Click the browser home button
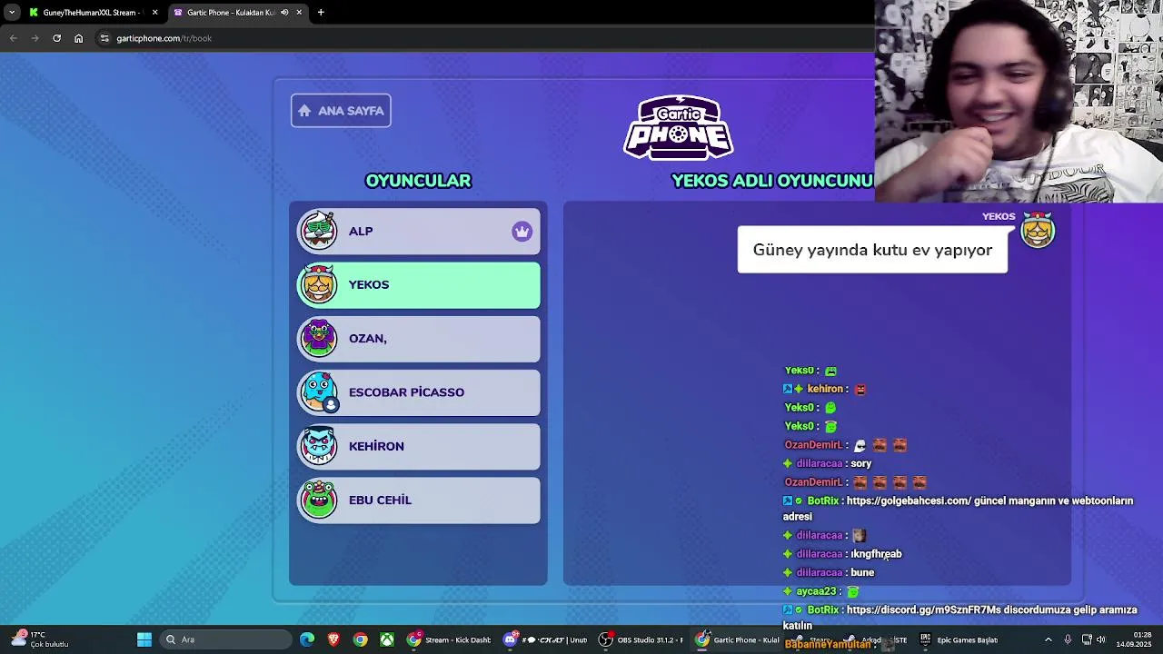This screenshot has width=1163, height=654. (x=78, y=38)
